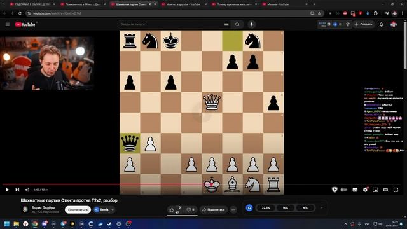
Task: Switch to the Шахматная партия tab
Action: (131, 4)
